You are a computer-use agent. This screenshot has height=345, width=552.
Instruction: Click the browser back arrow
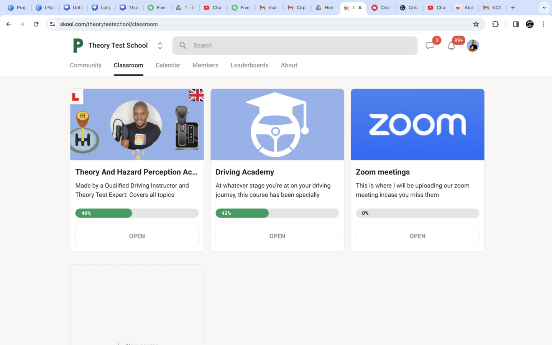pos(8,24)
